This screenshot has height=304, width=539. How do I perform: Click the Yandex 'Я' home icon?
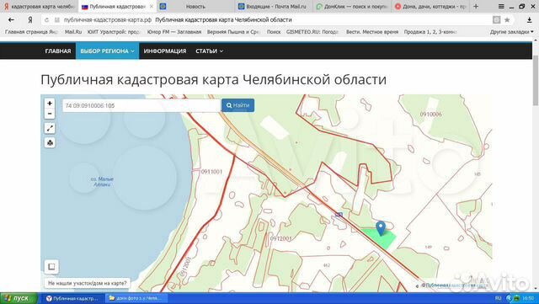tap(30, 20)
